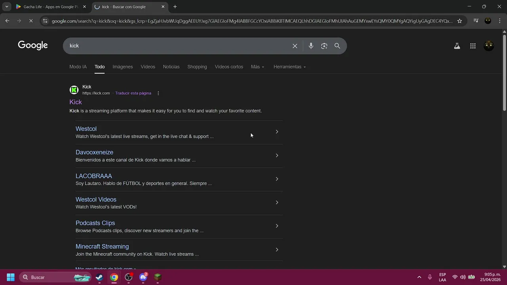This screenshot has height=285, width=507.
Task: Open the Podcasts Clips link
Action: click(95, 223)
